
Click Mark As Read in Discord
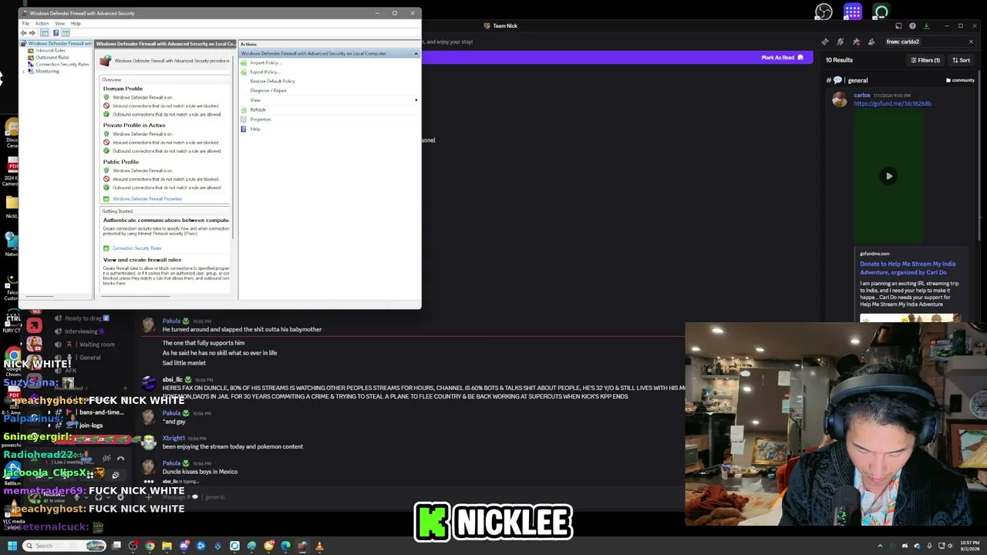pyautogui.click(x=783, y=57)
